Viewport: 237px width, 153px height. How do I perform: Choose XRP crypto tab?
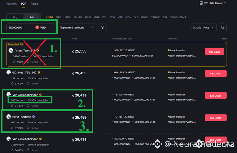coord(120,17)
